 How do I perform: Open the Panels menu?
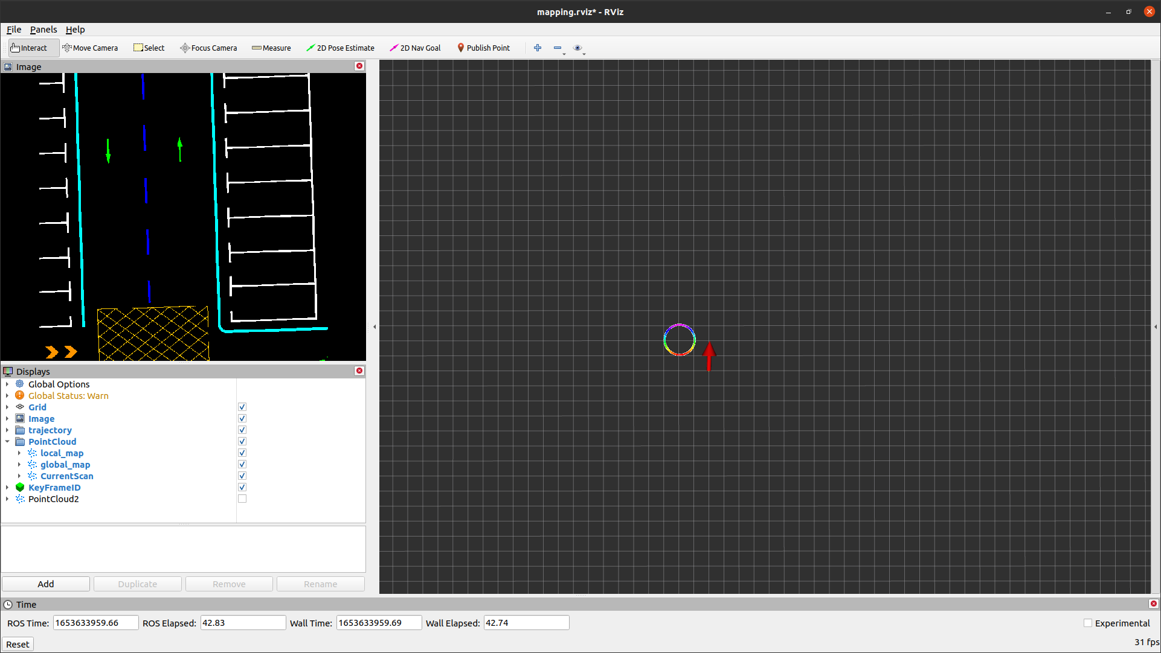tap(44, 30)
